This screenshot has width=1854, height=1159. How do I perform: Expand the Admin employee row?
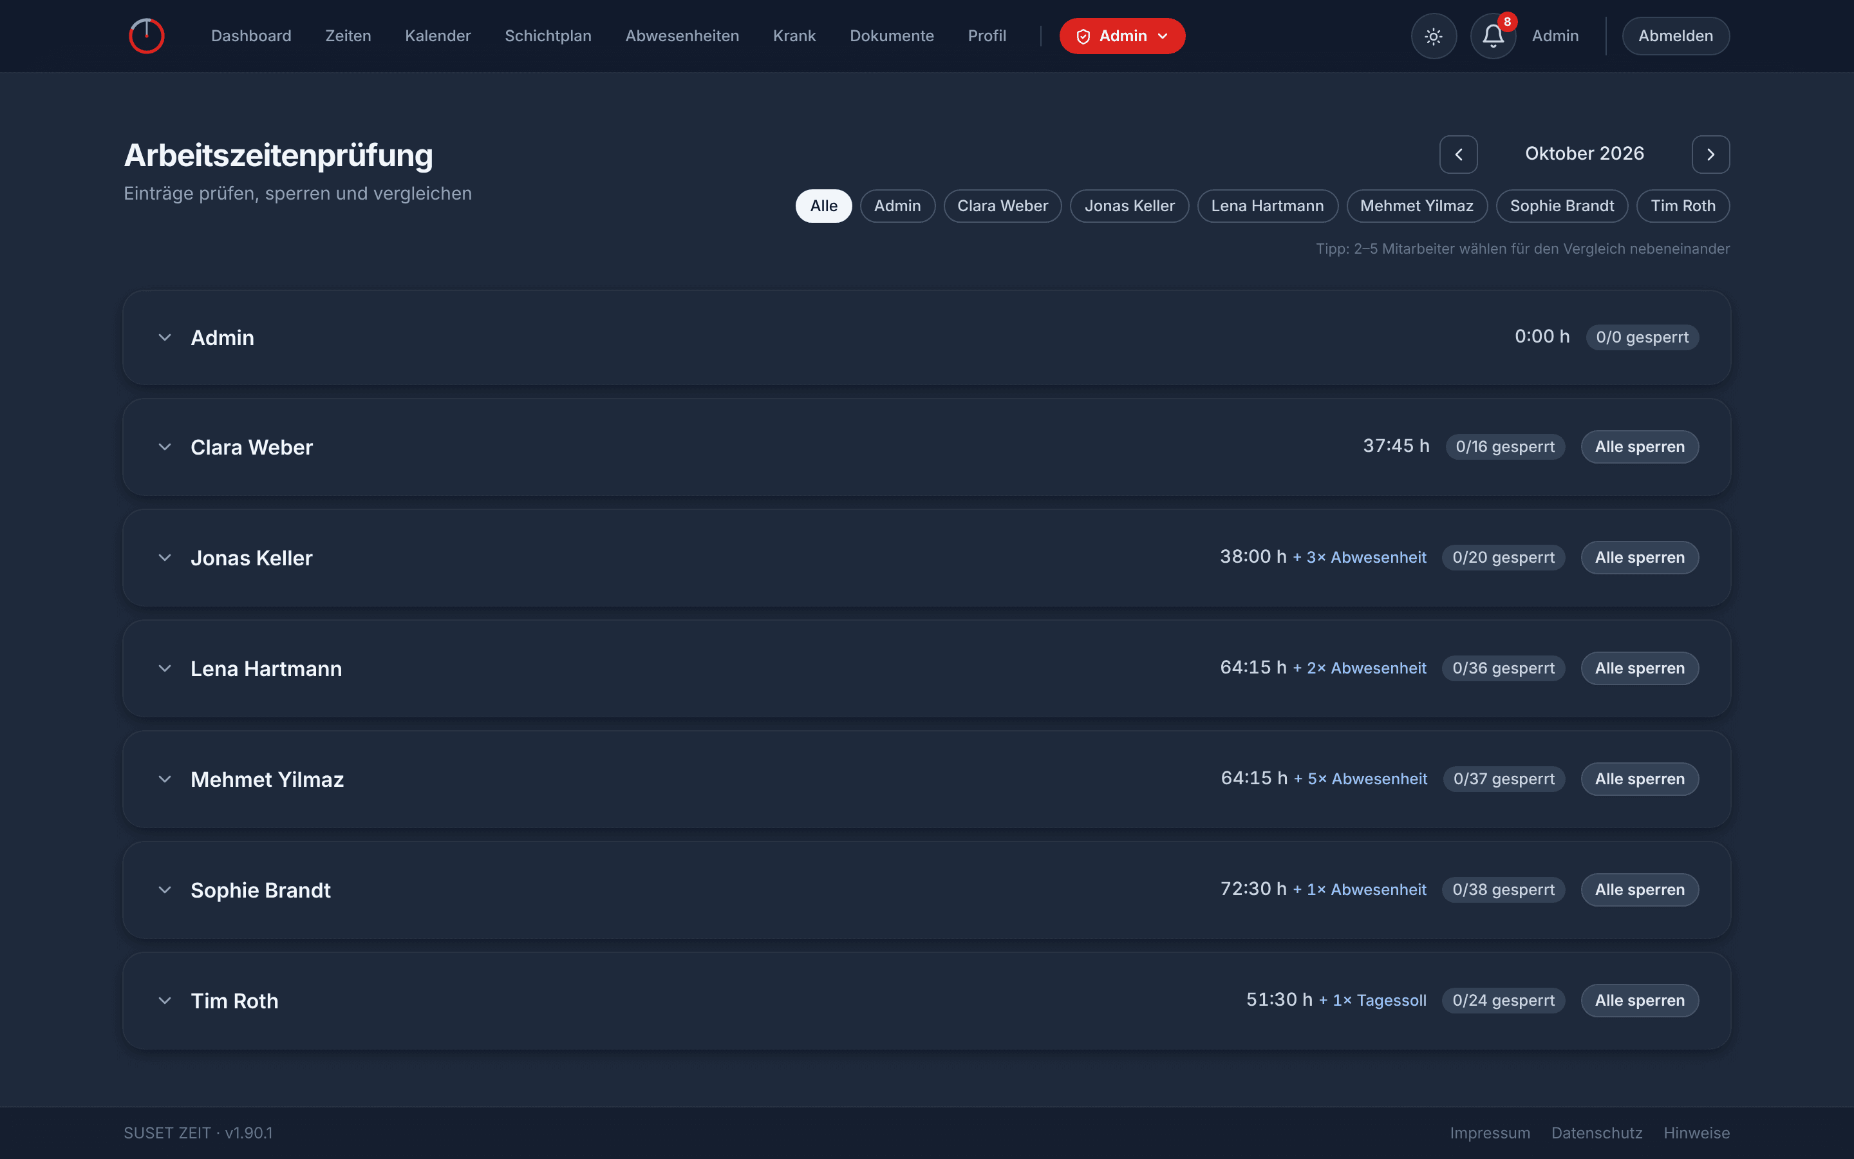[x=165, y=337]
